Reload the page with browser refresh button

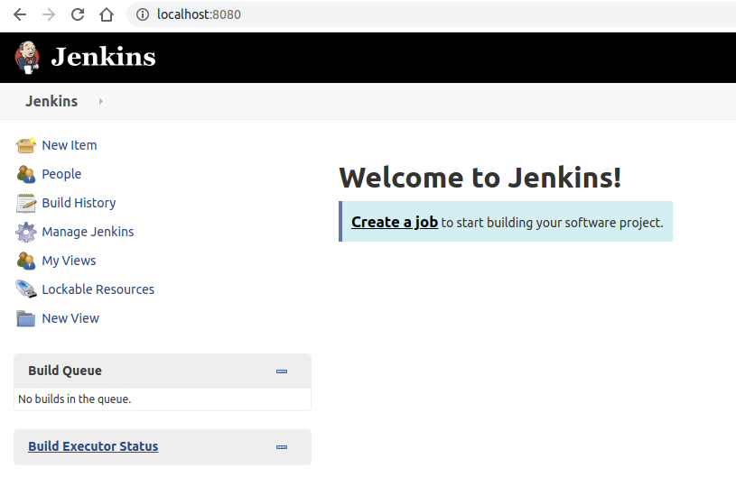click(x=78, y=14)
